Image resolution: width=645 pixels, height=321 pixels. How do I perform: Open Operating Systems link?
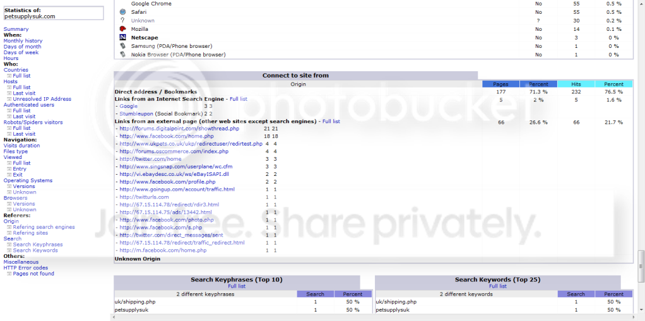tap(28, 180)
